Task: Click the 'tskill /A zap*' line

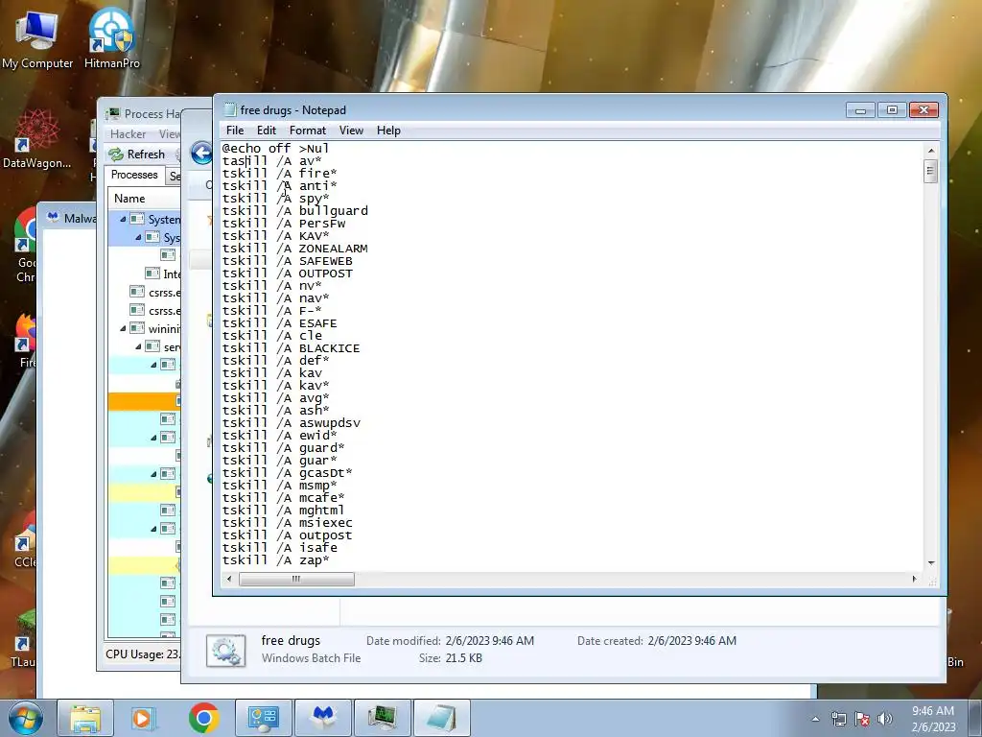Action: (x=275, y=560)
